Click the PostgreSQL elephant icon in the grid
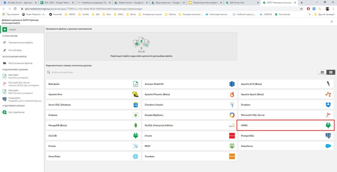337x172 pixels. pos(328,136)
